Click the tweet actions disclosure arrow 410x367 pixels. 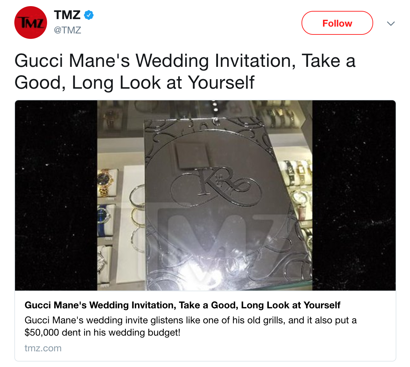click(x=391, y=23)
